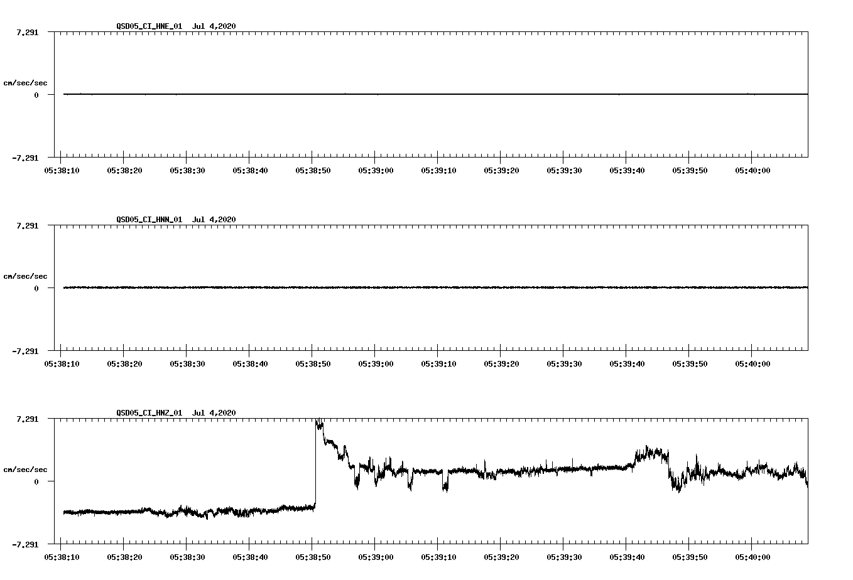
Task: Click 05:39:40 time label under HNE plot
Action: [x=627, y=170]
